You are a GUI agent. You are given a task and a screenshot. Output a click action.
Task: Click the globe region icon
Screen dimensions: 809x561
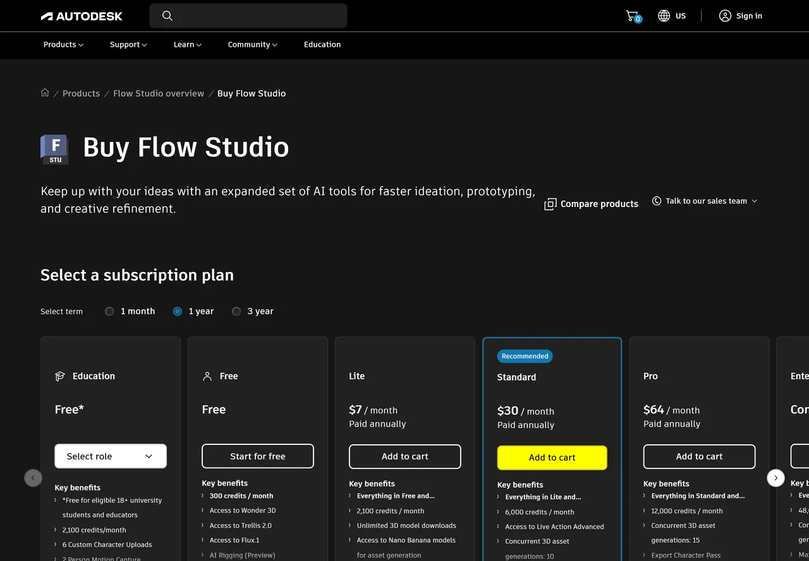[x=664, y=16]
